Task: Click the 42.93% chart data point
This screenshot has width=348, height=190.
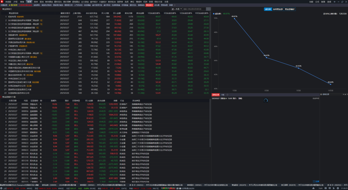Action: point(299,68)
